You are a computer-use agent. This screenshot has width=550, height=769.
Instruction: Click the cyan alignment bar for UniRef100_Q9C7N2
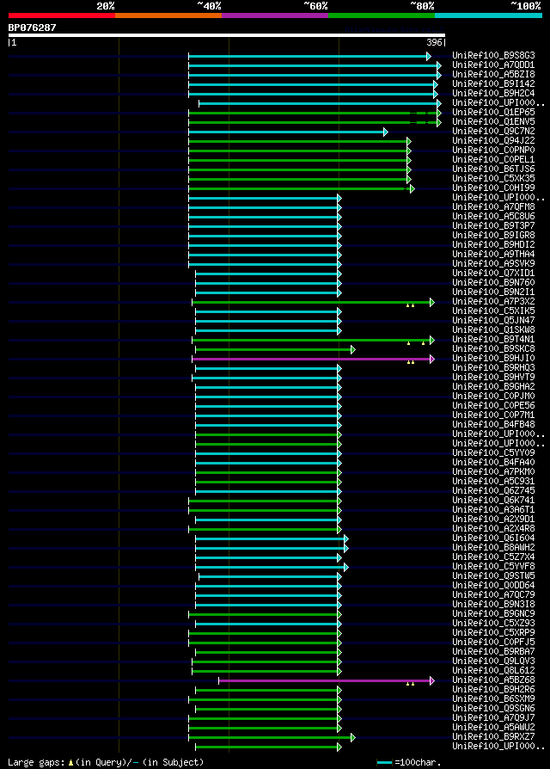point(288,132)
